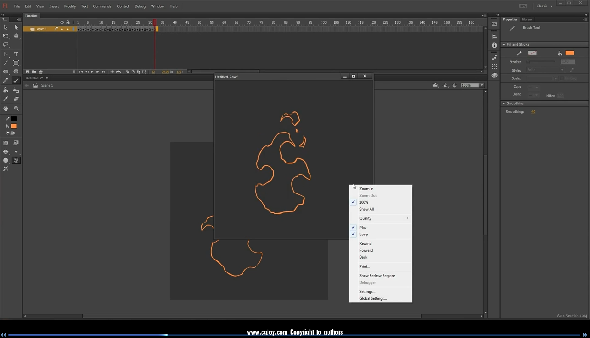
Task: Switch to the Library tab
Action: point(527,19)
